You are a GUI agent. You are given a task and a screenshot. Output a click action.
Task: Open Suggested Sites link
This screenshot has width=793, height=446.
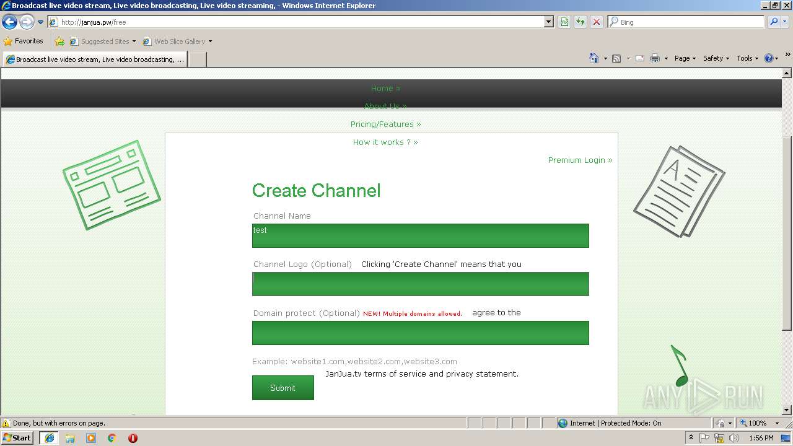point(102,42)
